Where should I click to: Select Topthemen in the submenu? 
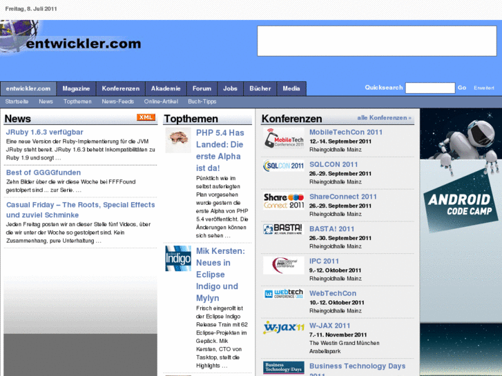tap(77, 101)
